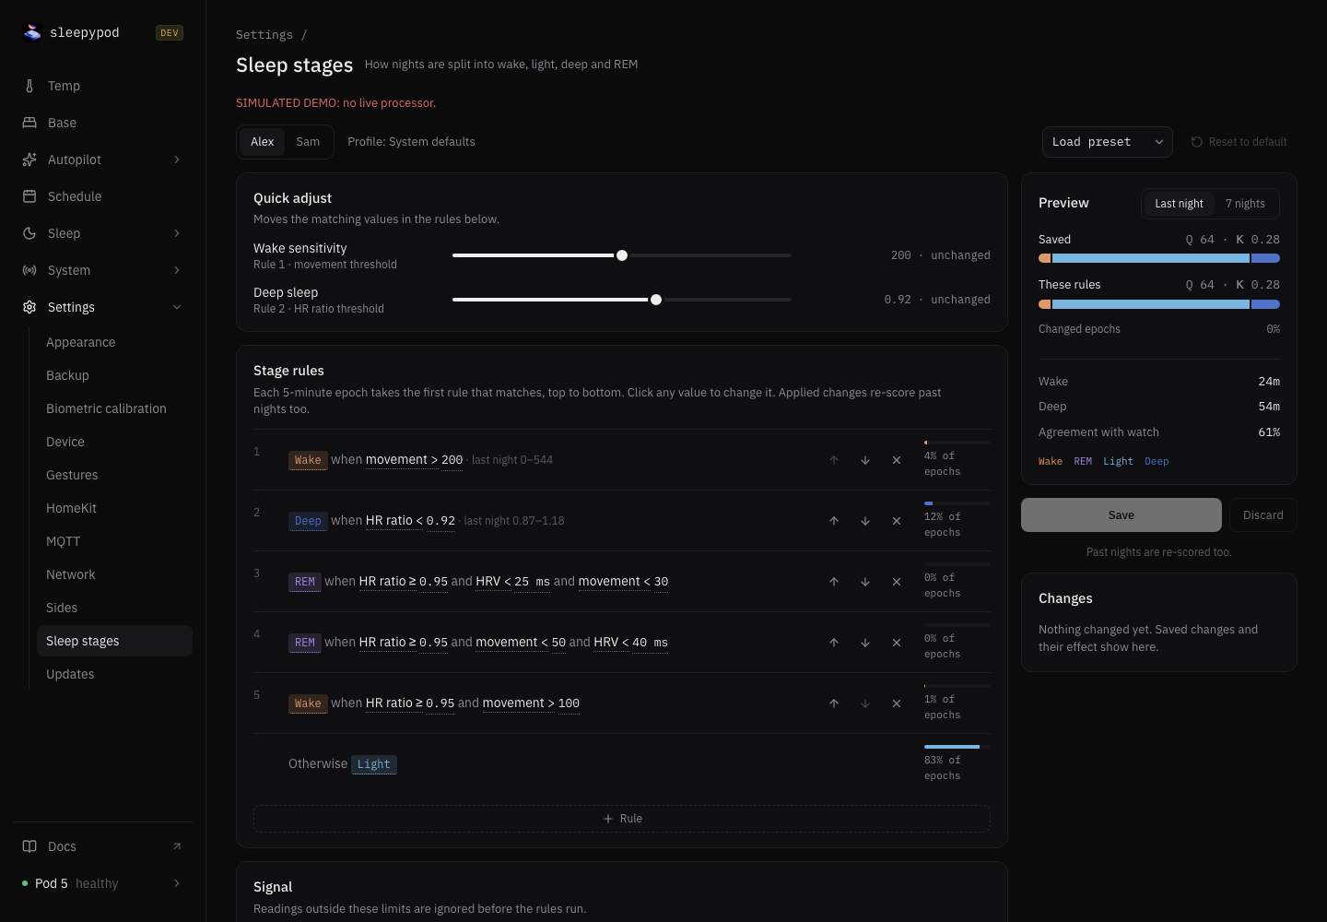Screen dimensions: 1327x922
Task: Edit HR ratio value 0.92 in rule 2
Action: (440, 521)
